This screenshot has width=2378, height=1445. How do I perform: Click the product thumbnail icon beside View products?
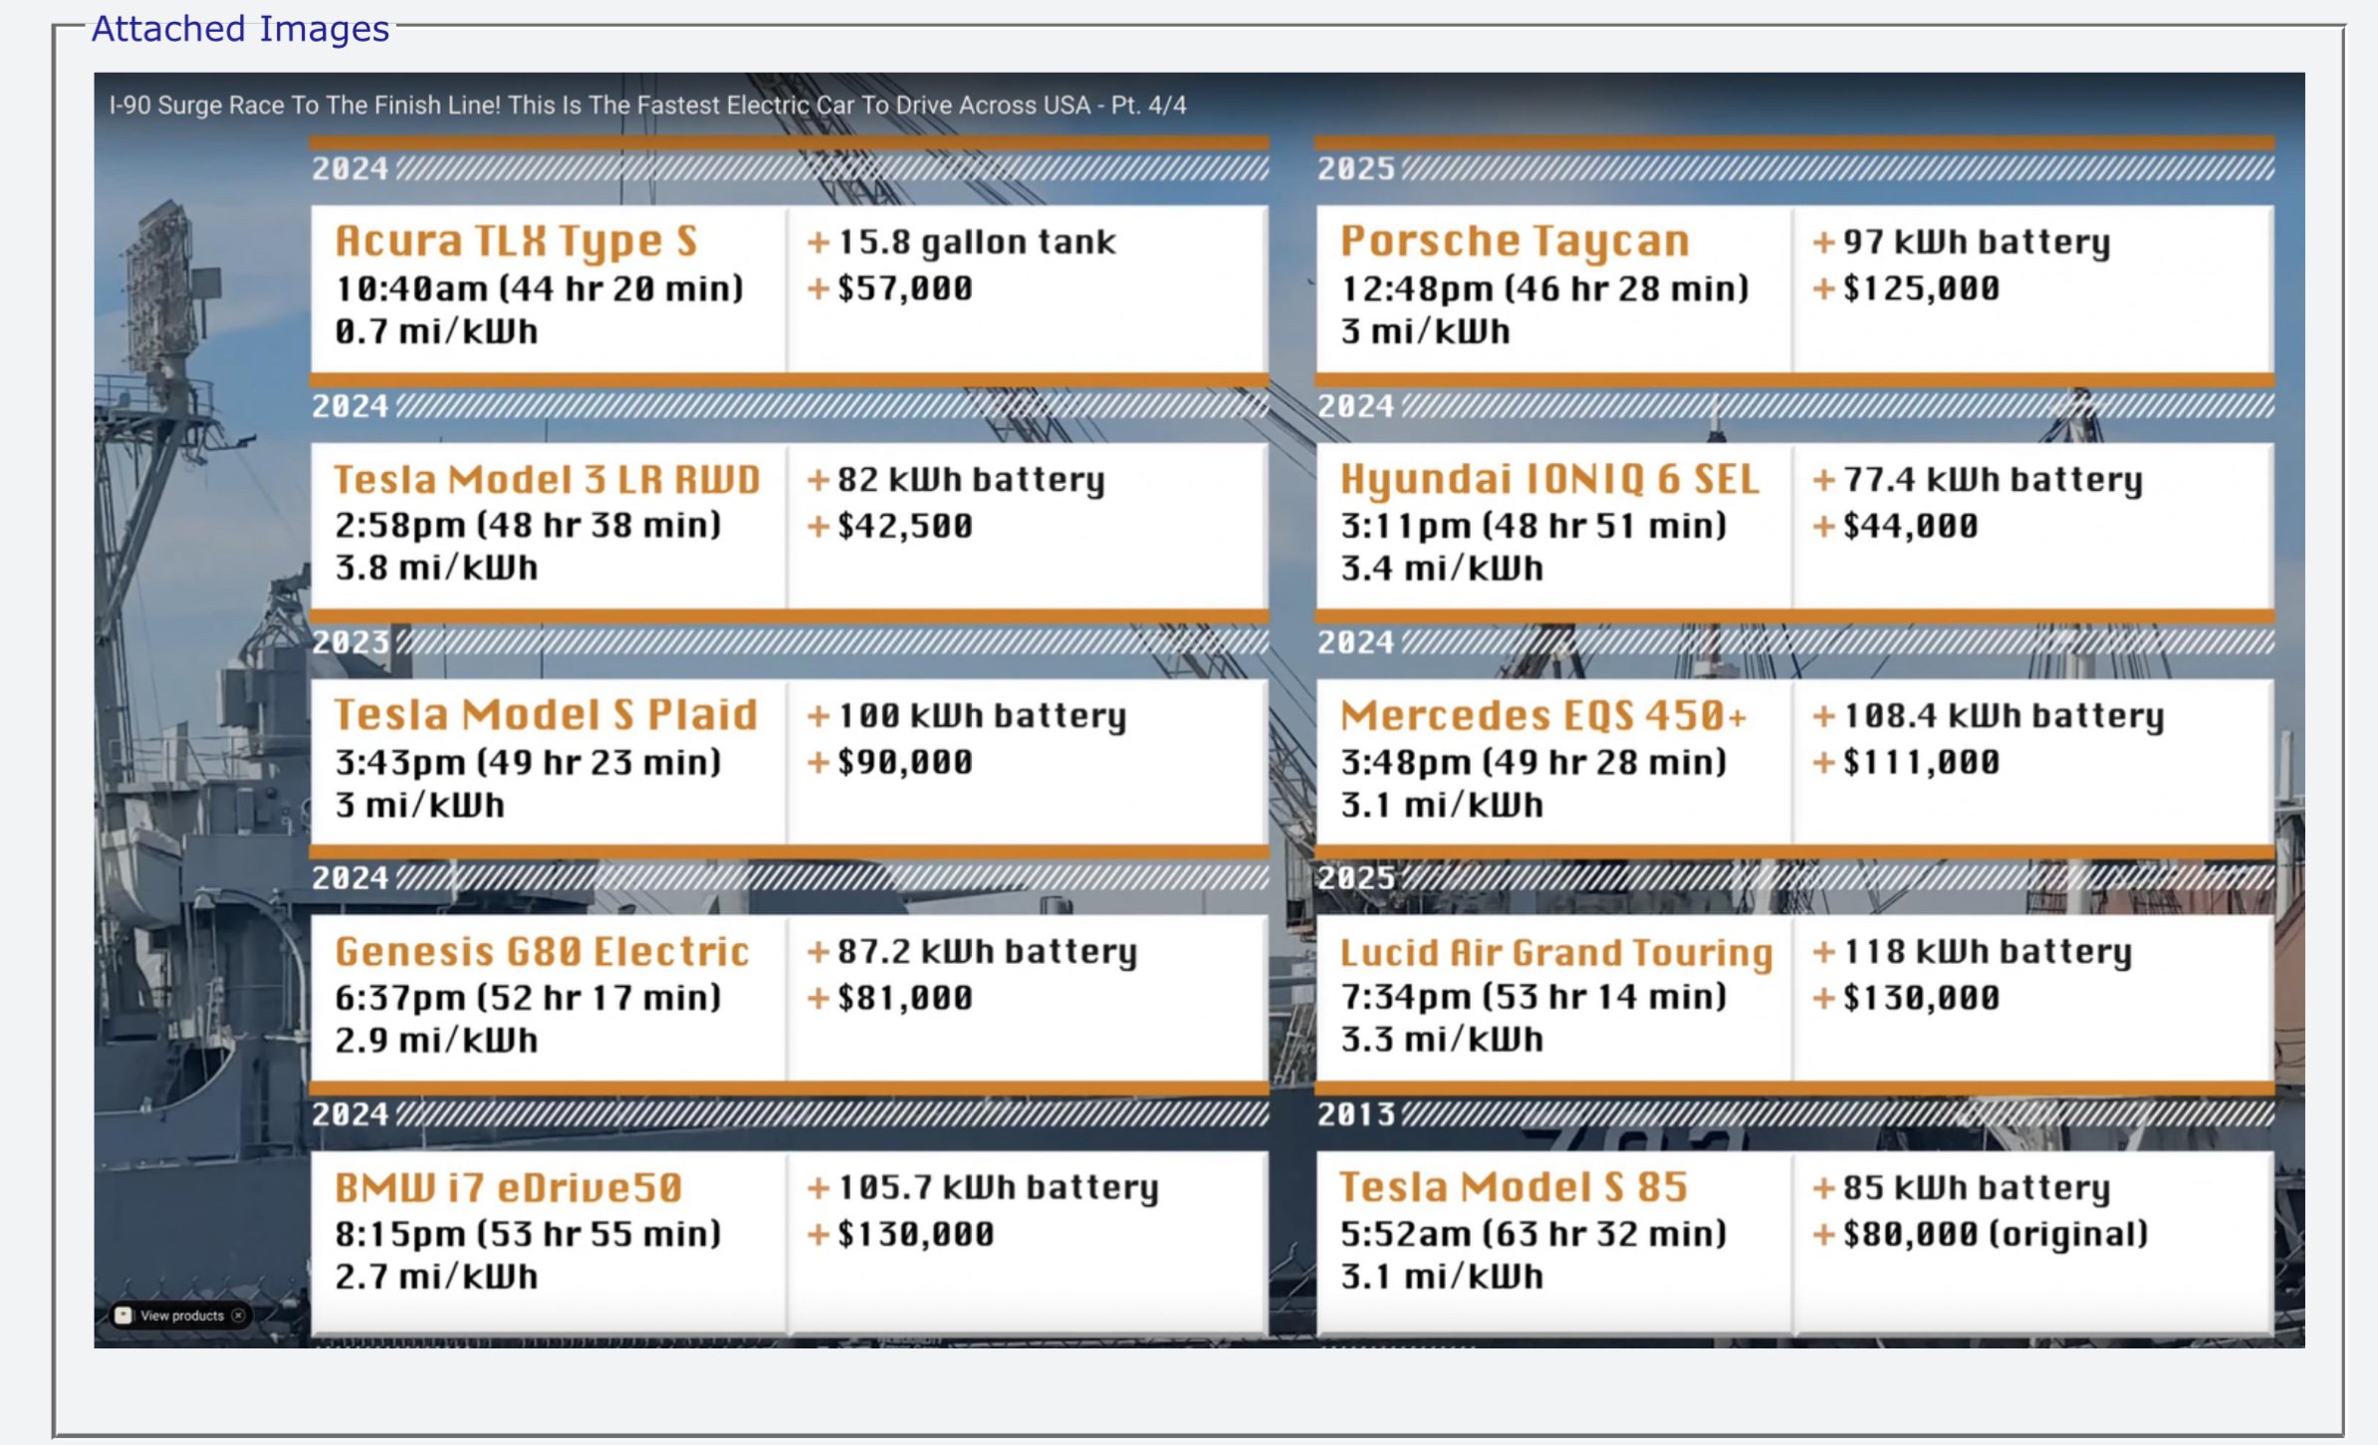click(x=123, y=1316)
